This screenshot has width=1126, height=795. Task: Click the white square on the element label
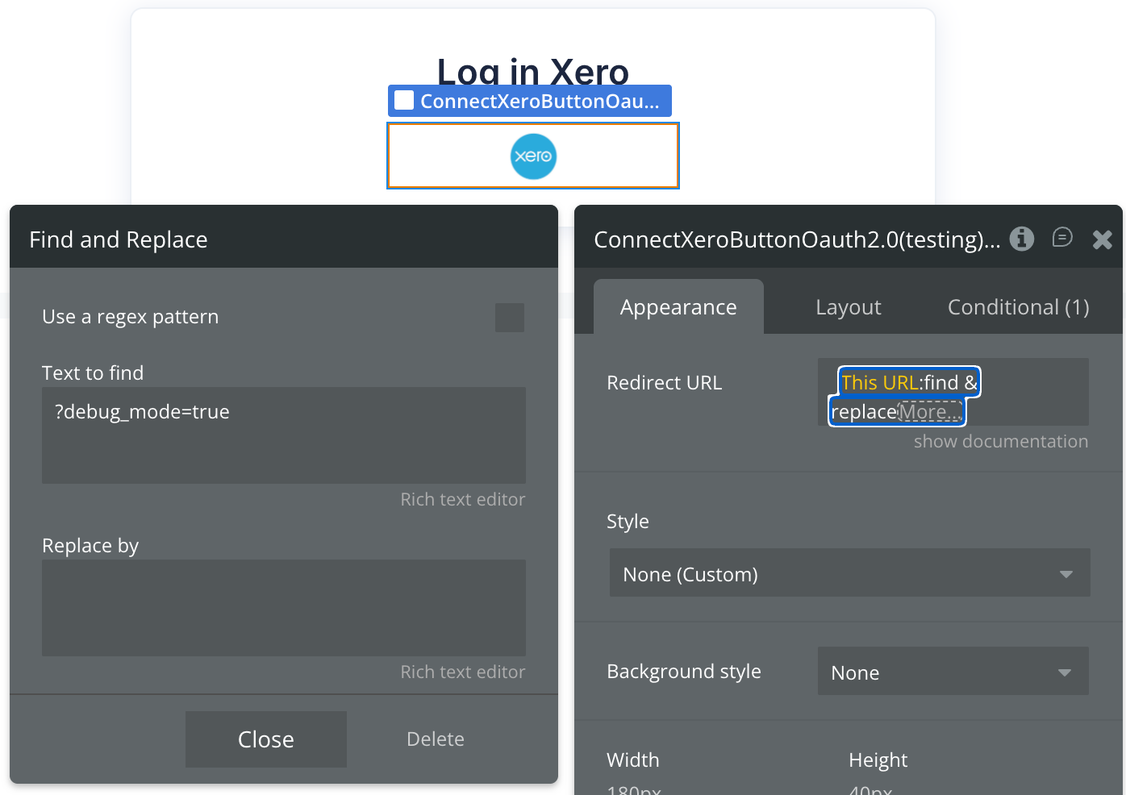[x=404, y=100]
